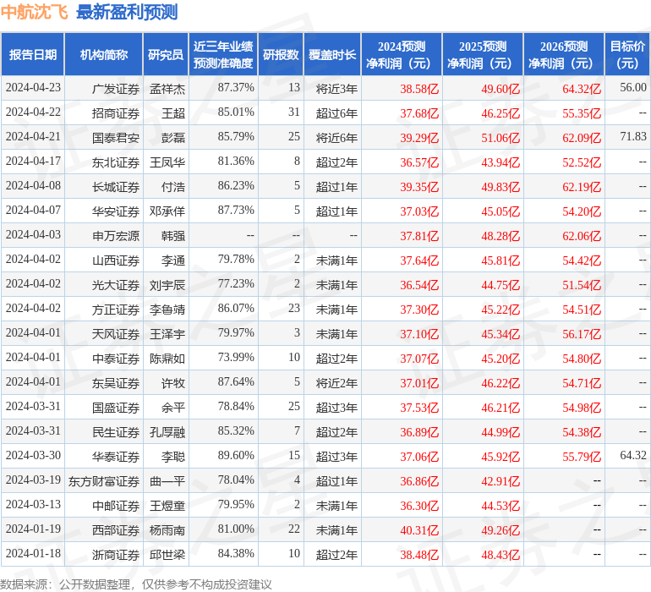Click 国盛证券 institution name

tap(116, 408)
